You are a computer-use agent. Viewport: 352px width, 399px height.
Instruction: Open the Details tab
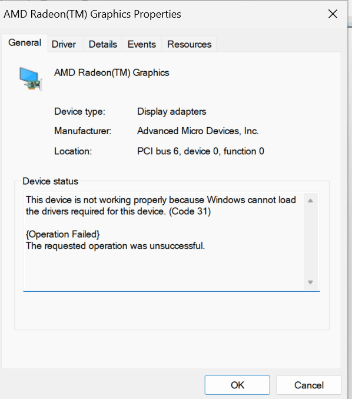(x=103, y=44)
